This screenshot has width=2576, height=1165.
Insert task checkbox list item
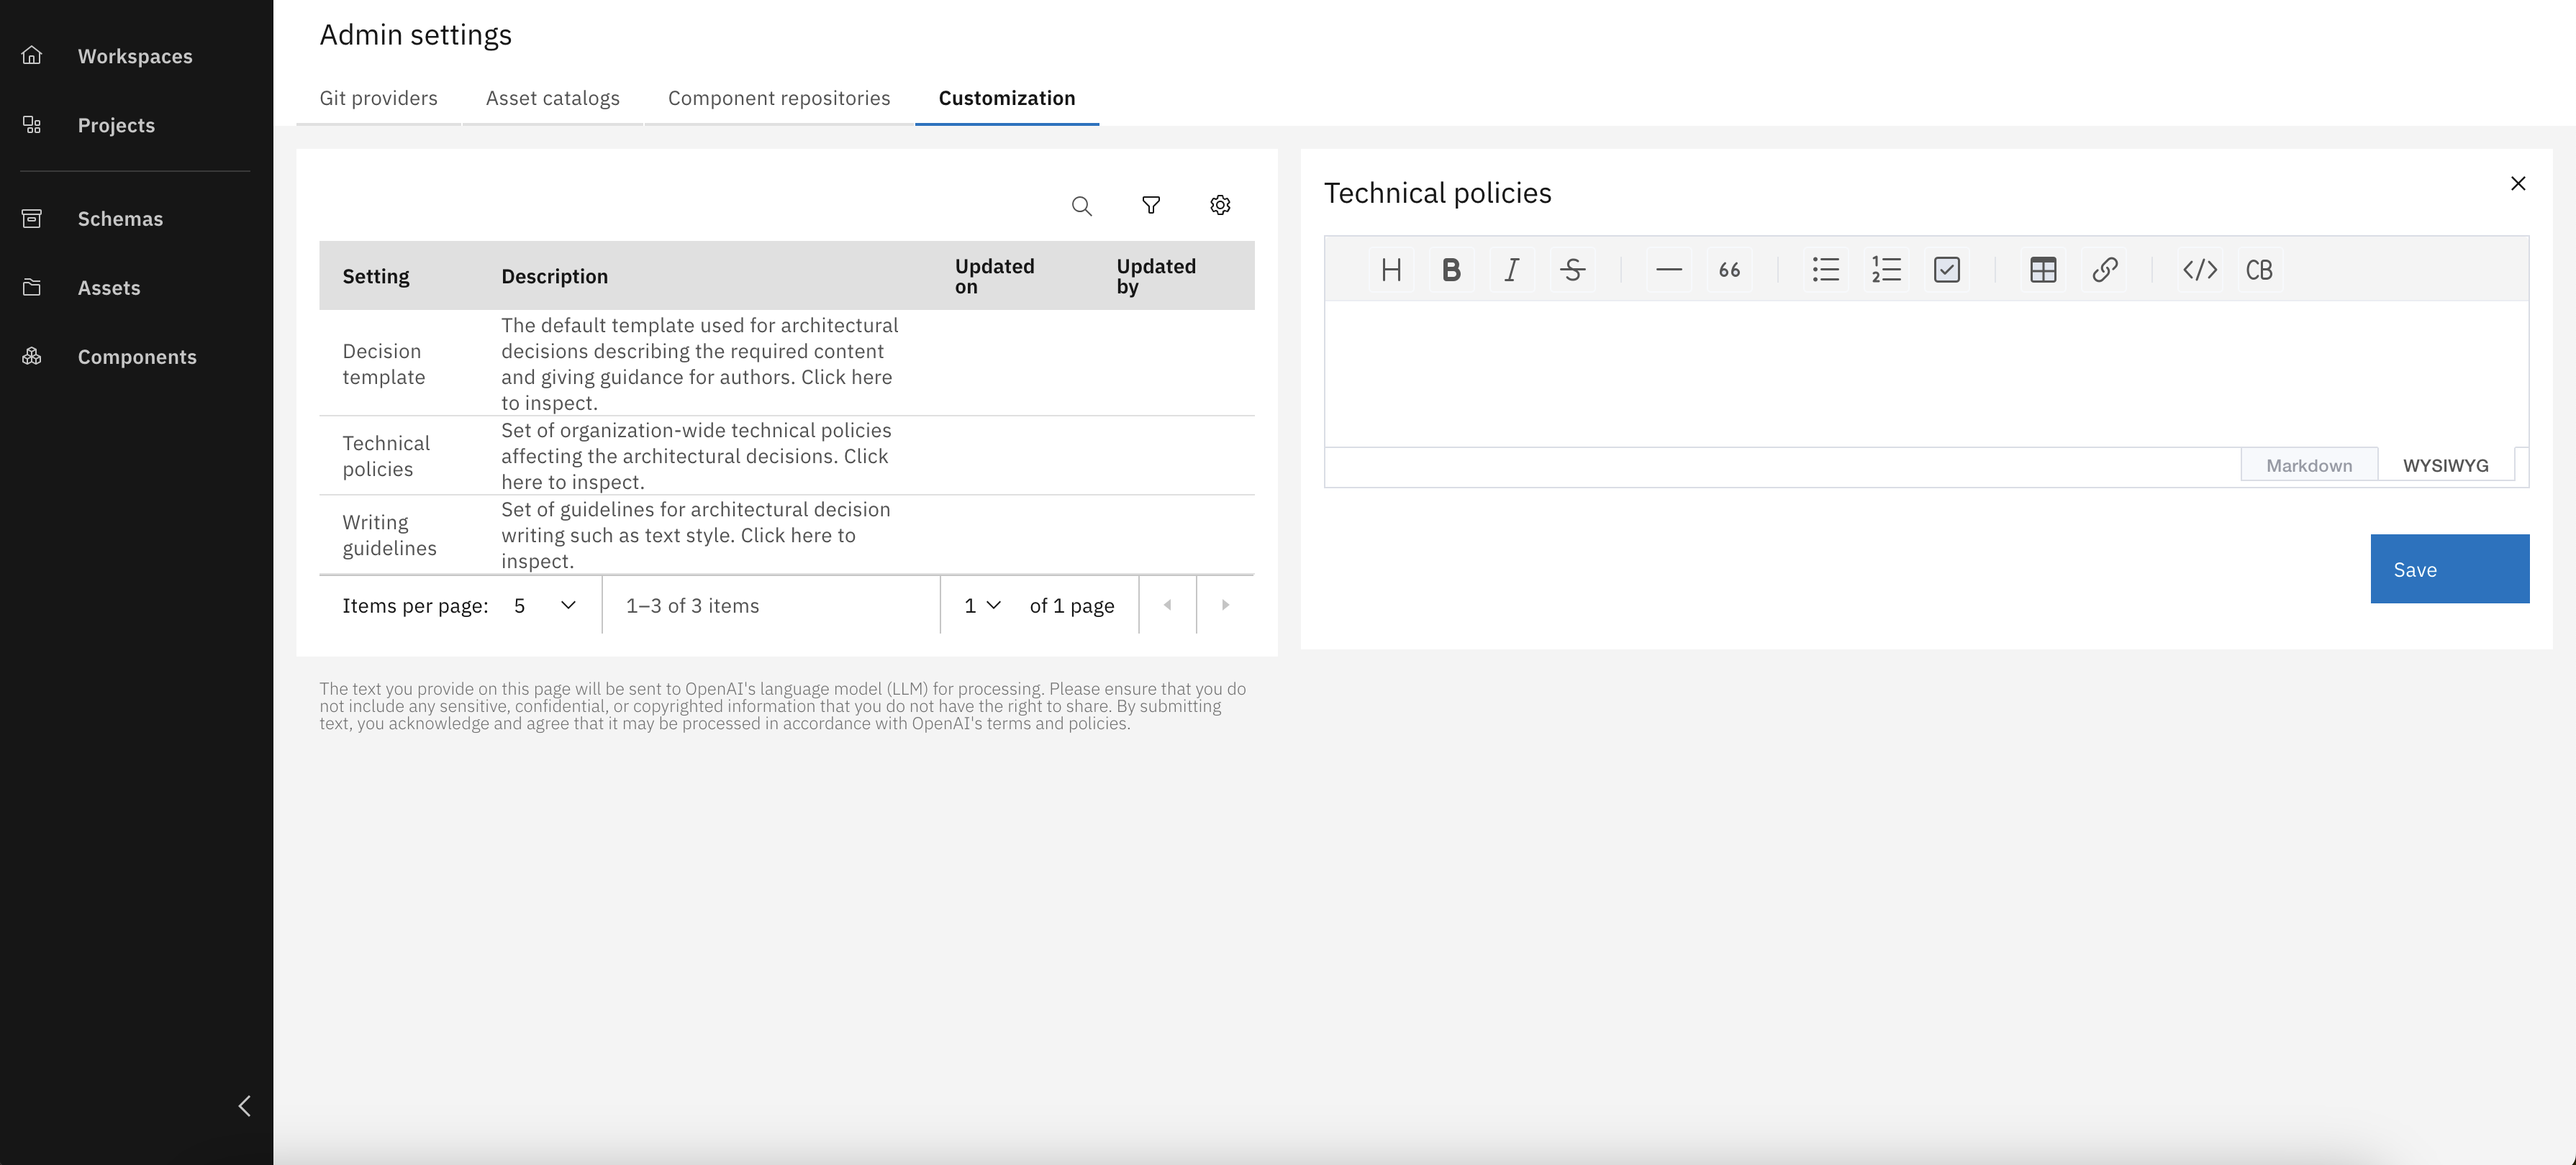pyautogui.click(x=1946, y=270)
